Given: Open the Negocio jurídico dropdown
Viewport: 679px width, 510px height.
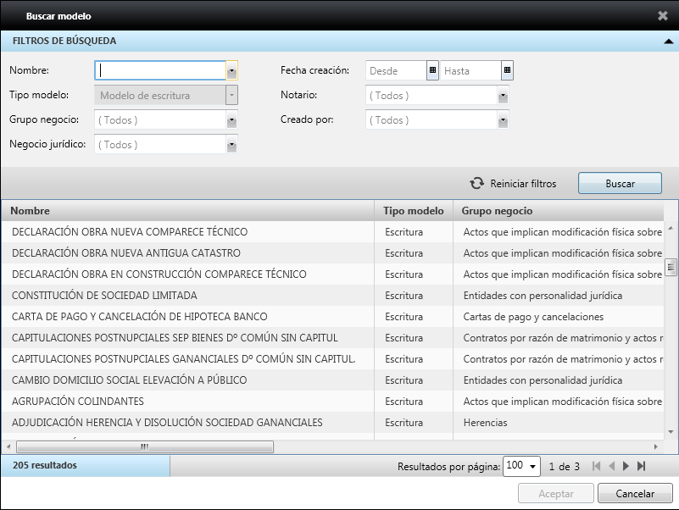Looking at the screenshot, I should click(x=231, y=145).
